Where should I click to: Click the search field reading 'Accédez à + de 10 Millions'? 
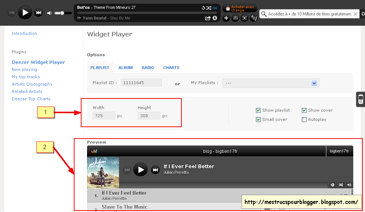pyautogui.click(x=310, y=14)
